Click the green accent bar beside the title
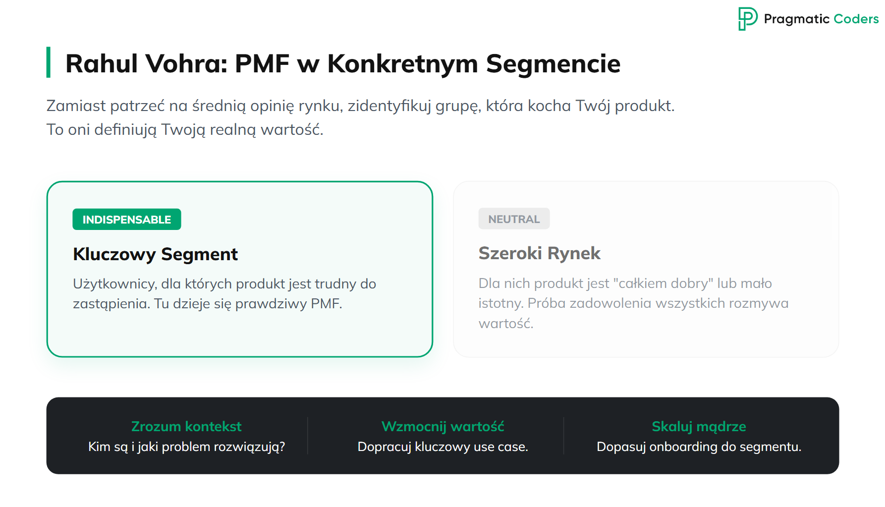Viewport: 885px width, 507px height. [49, 62]
